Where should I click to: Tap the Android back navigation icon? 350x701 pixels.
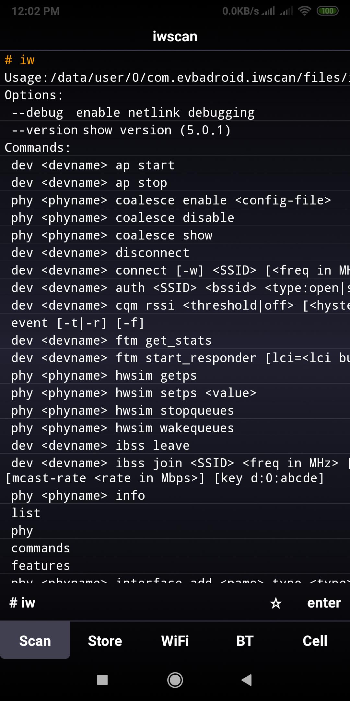[x=247, y=680]
